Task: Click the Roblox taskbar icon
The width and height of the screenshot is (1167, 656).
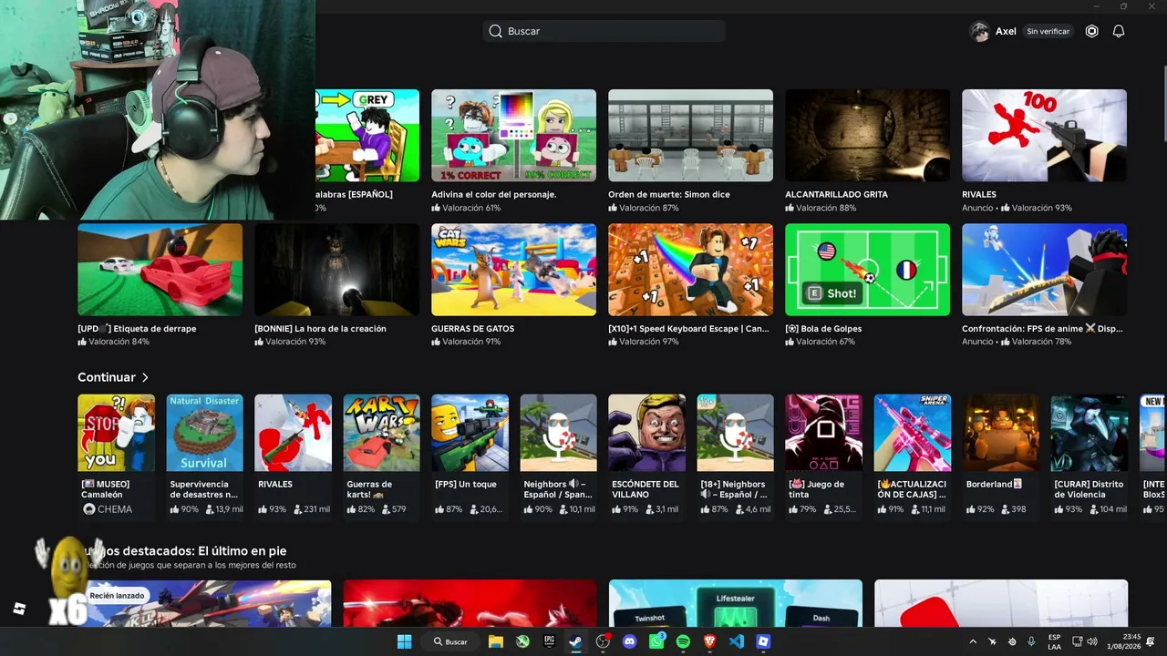Action: (x=763, y=641)
